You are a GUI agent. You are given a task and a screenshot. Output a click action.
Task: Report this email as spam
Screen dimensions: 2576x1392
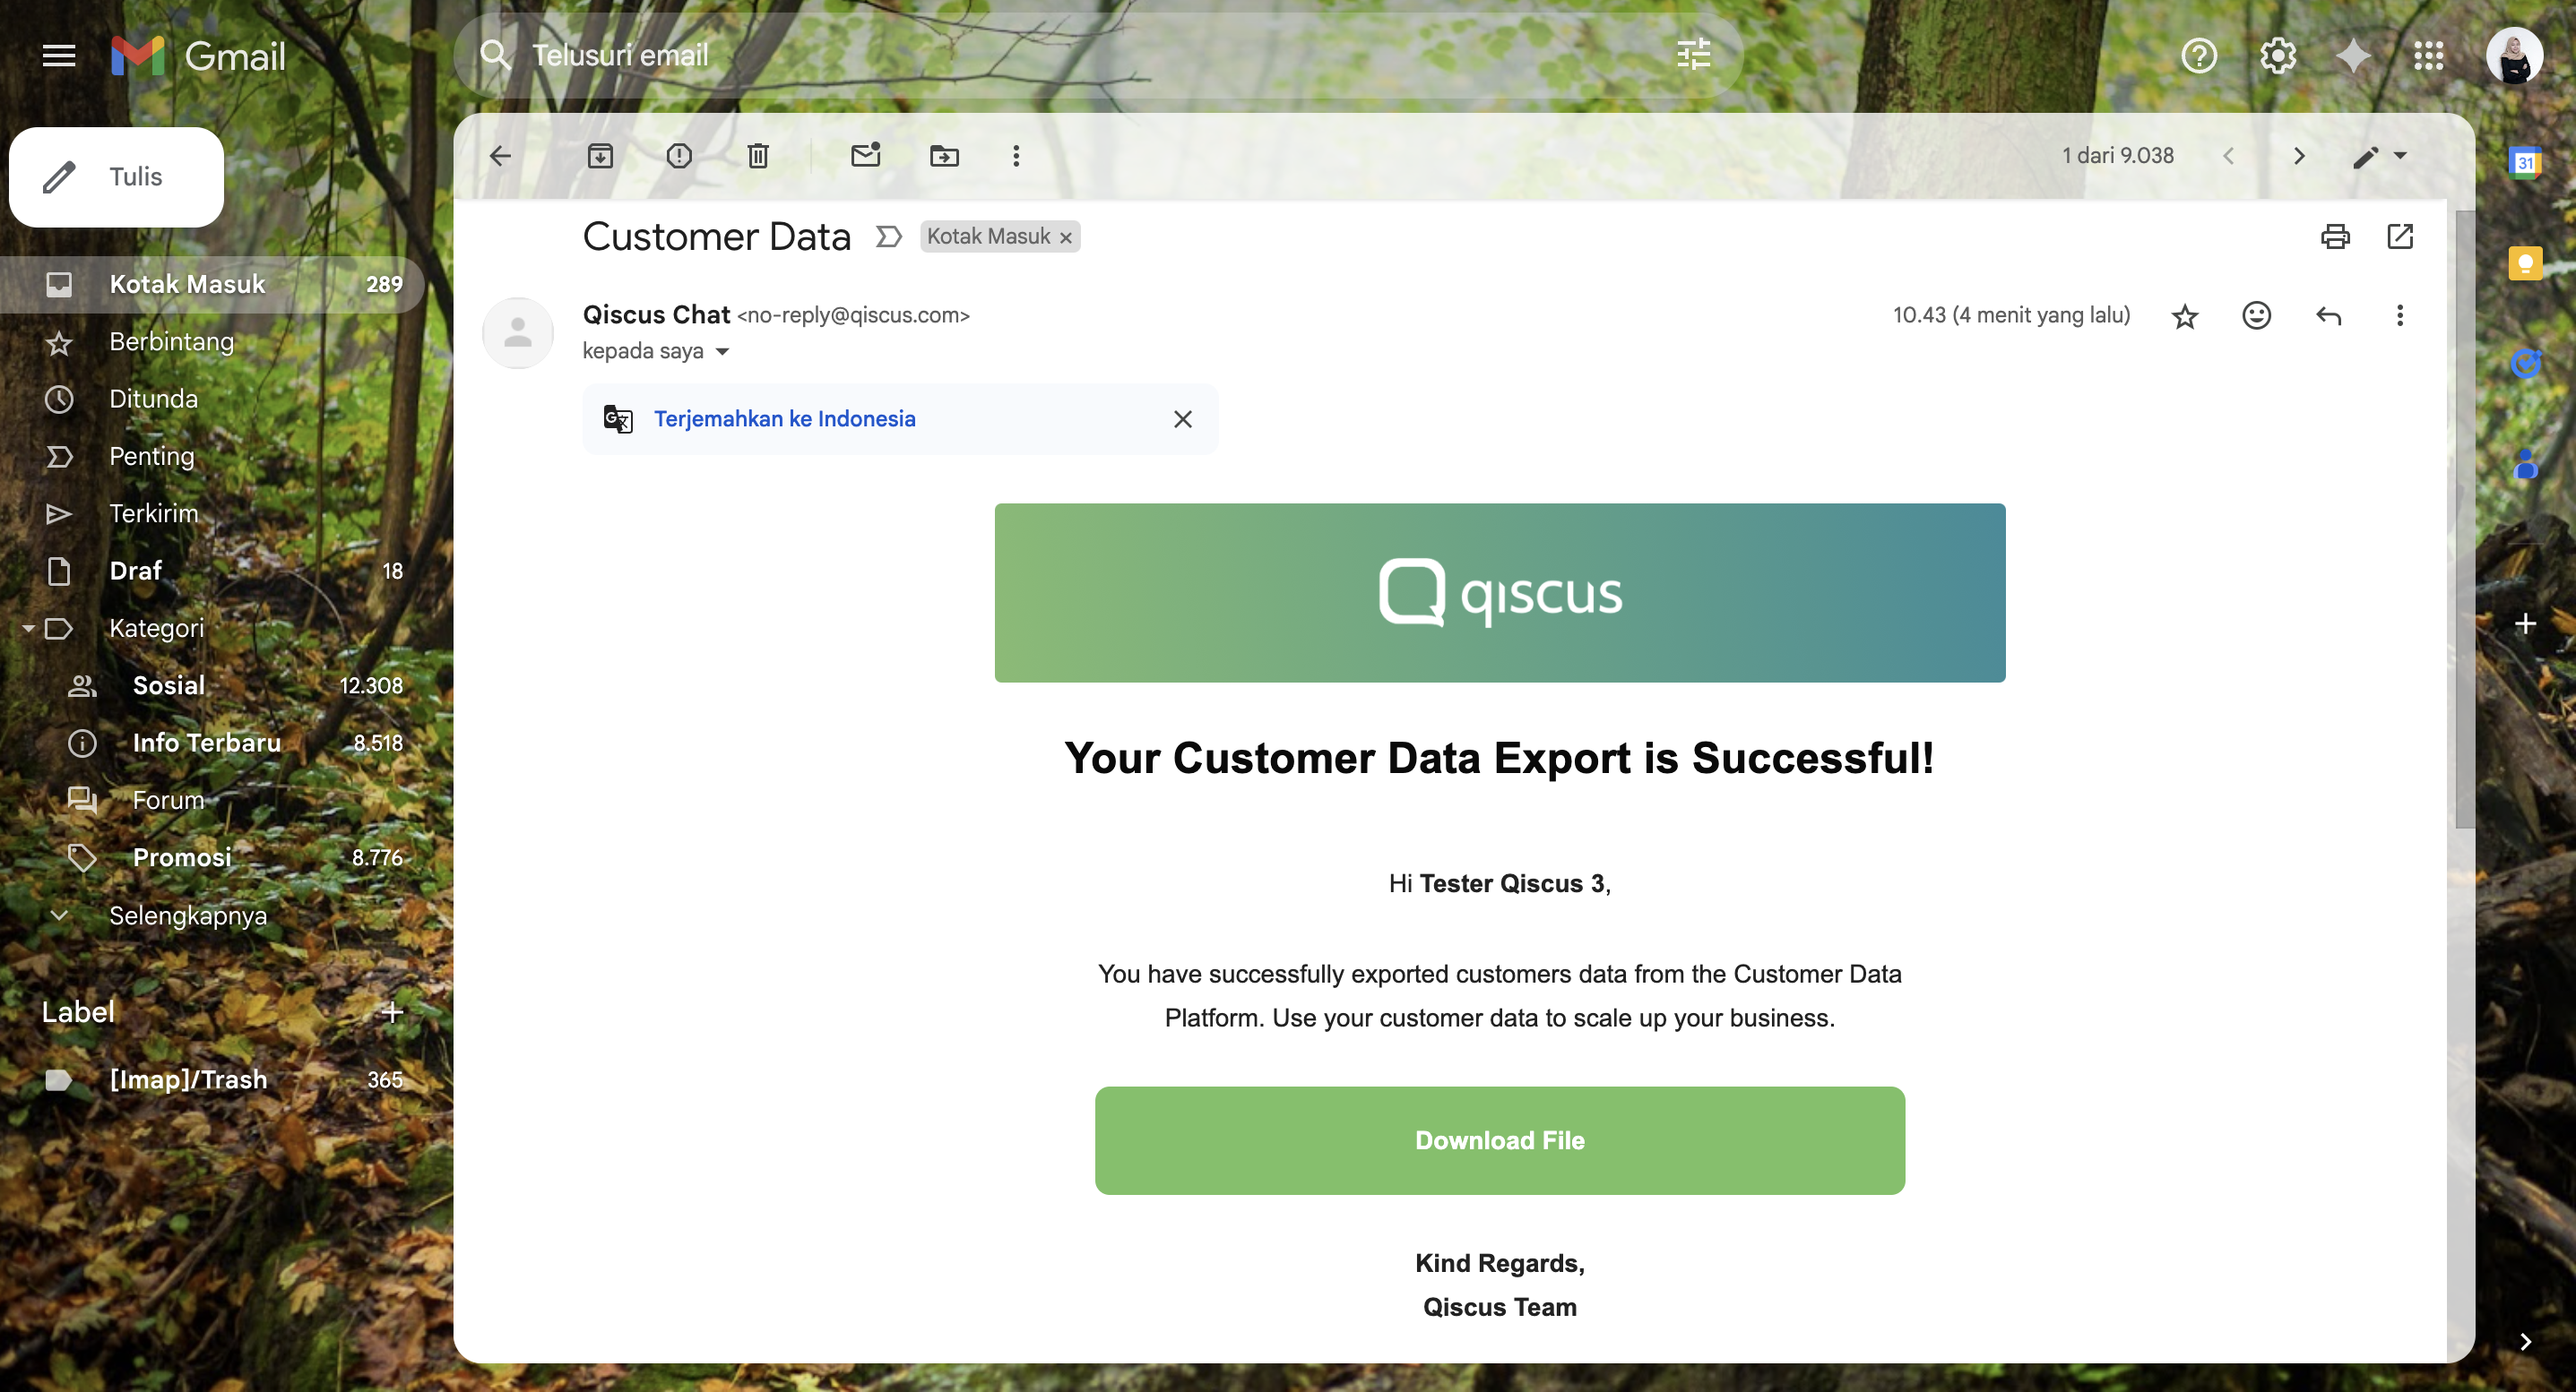(679, 156)
